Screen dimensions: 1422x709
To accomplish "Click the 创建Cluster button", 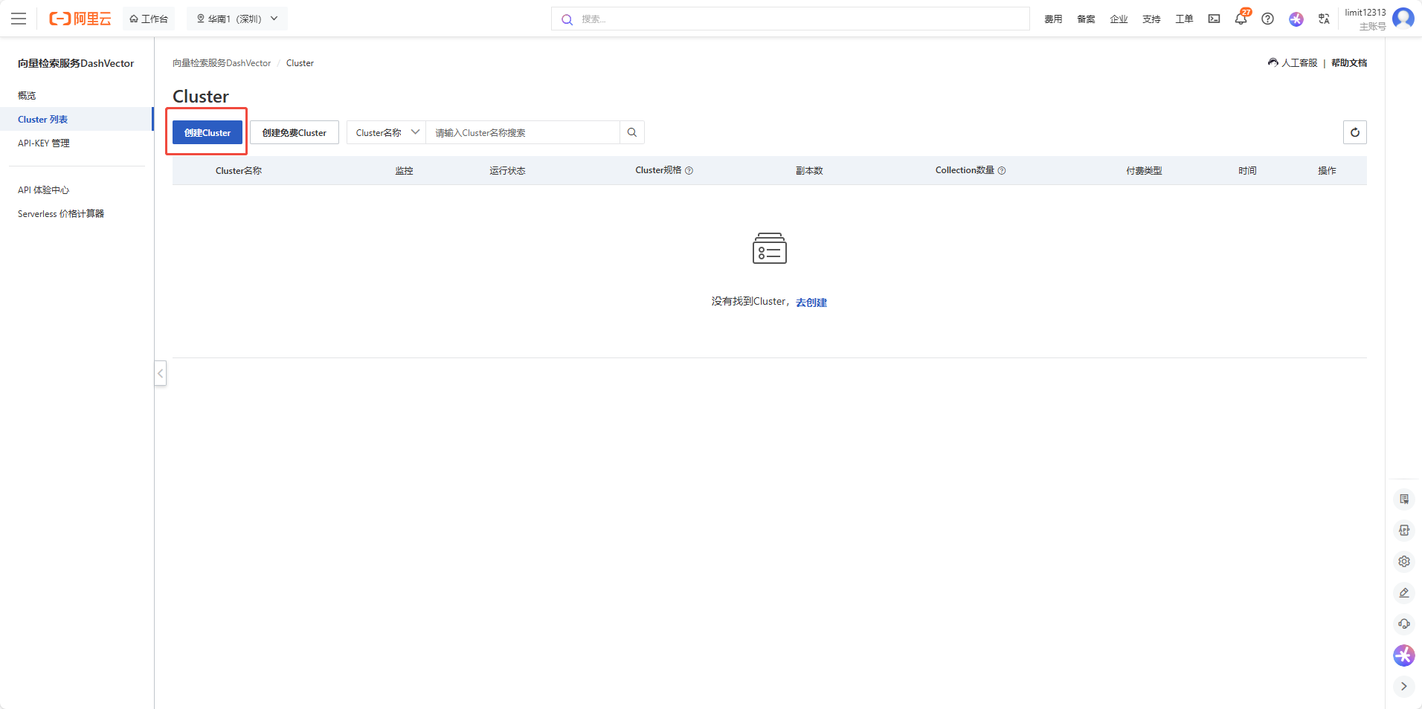I will point(207,132).
